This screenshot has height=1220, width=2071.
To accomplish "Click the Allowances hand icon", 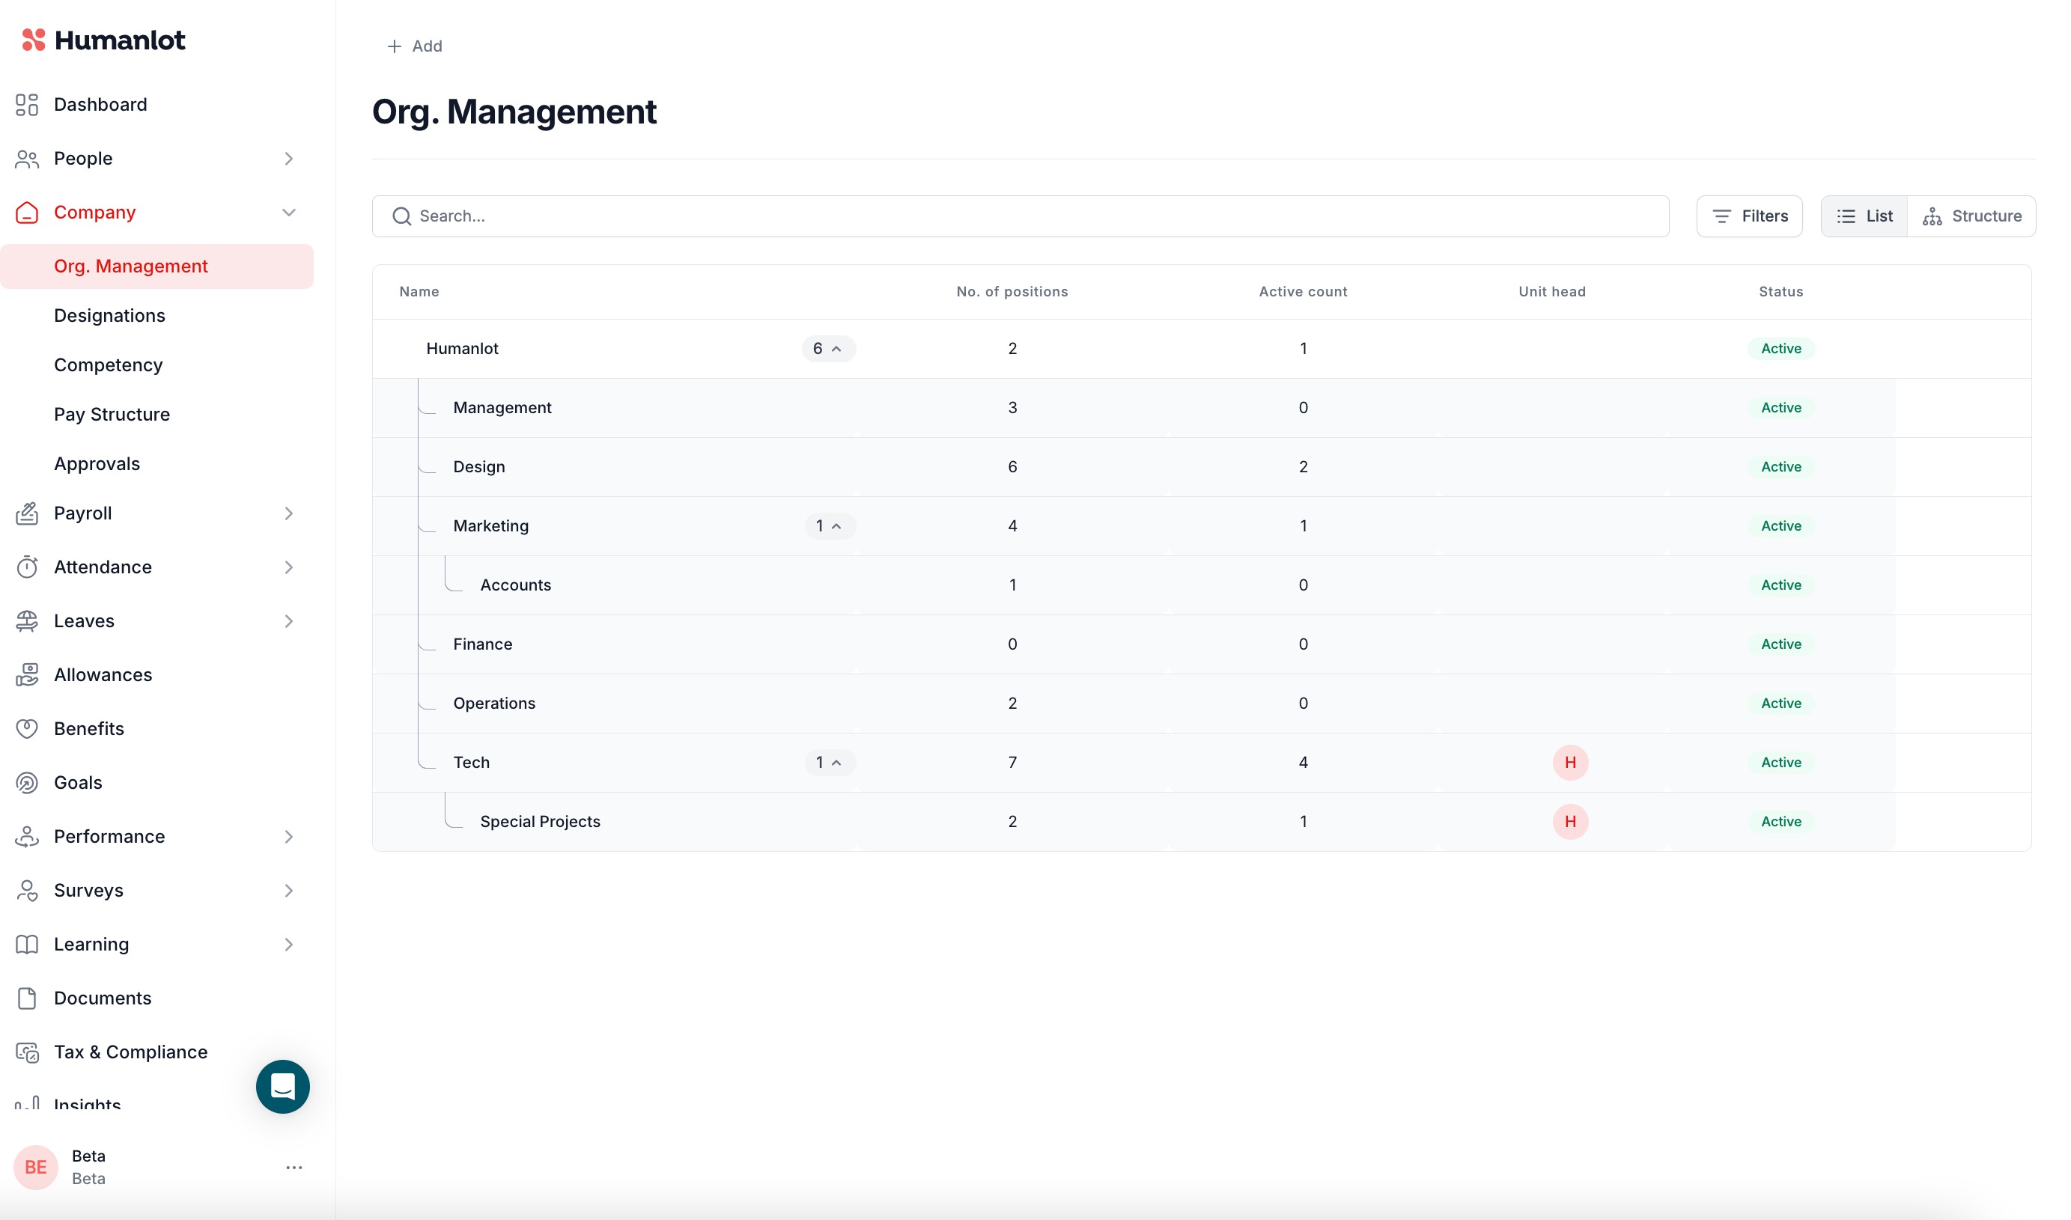I will tap(26, 675).
